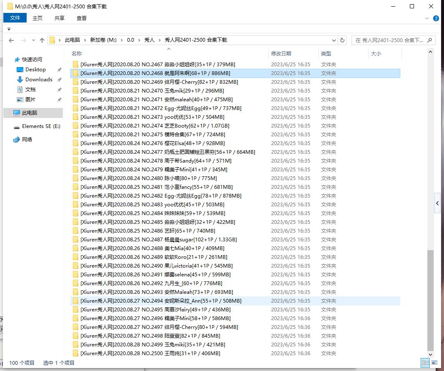Click scrollbar down arrow
Viewport: 444px width, 371px height.
click(430, 354)
